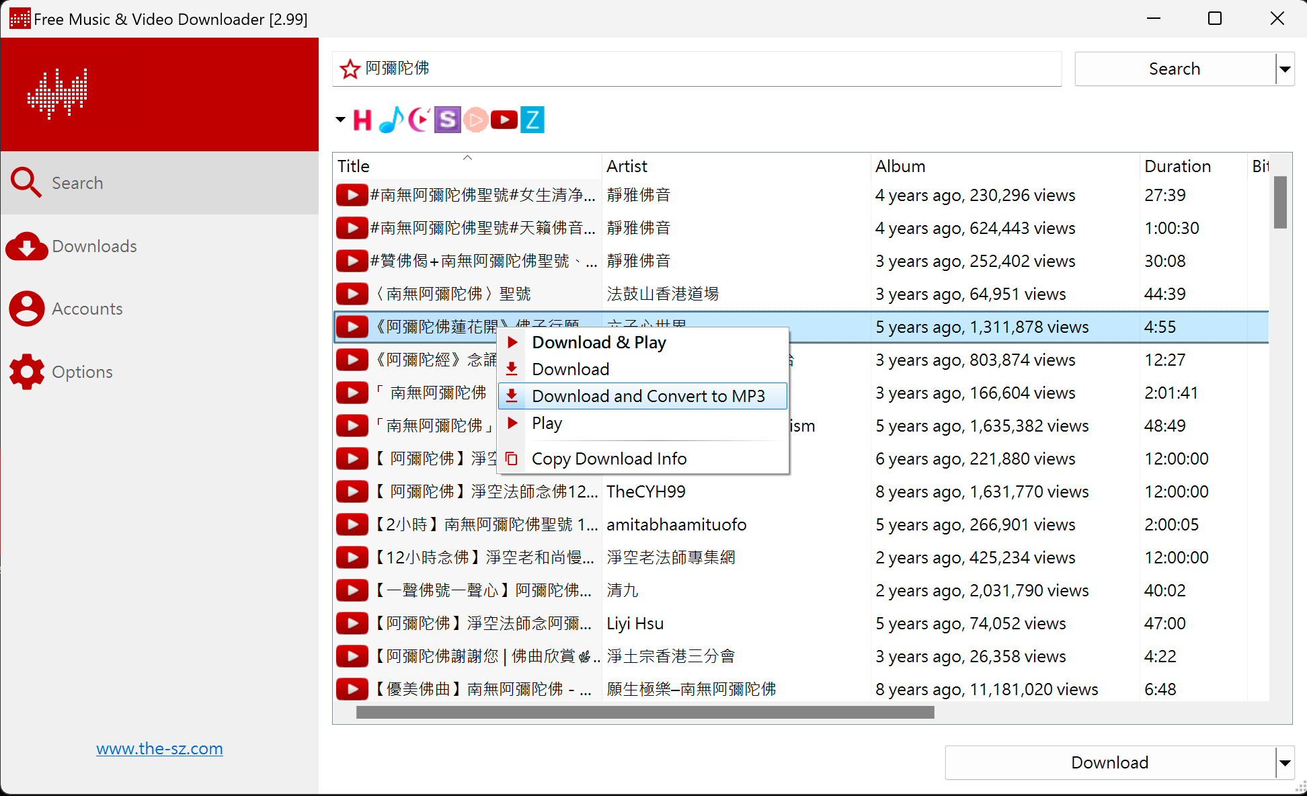Click the horizontal scrollbar thumb of results
The height and width of the screenshot is (796, 1307).
tap(645, 713)
